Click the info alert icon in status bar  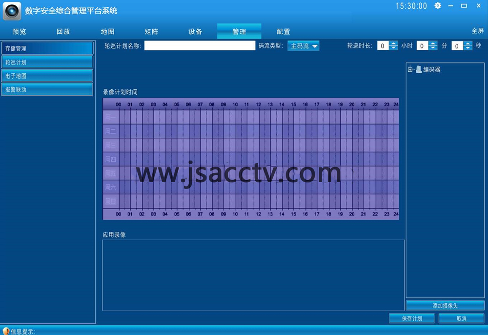tap(5, 331)
